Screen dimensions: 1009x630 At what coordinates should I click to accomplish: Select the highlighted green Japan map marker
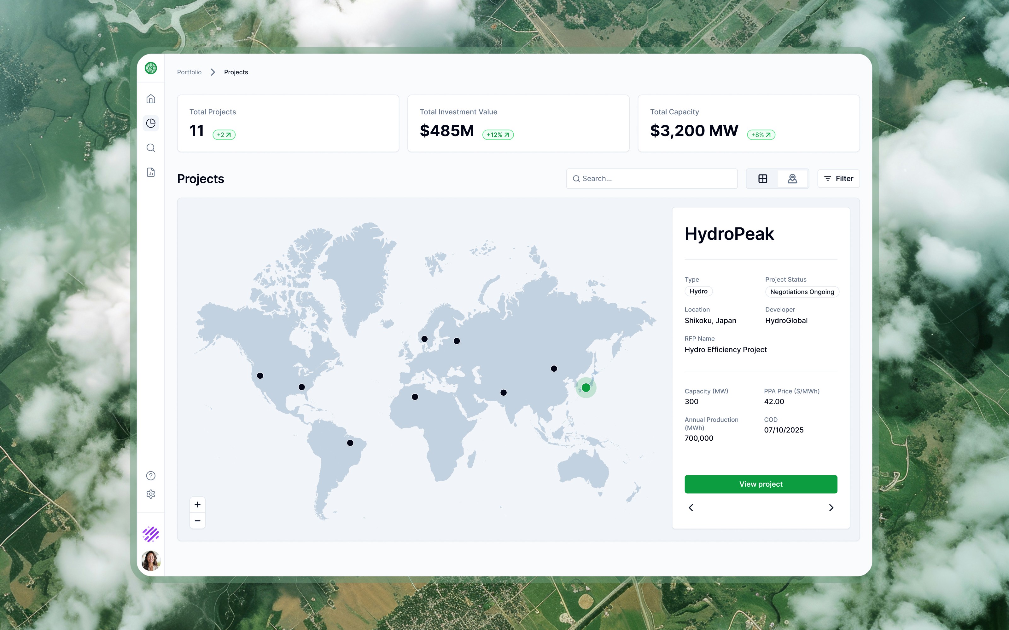pyautogui.click(x=586, y=387)
